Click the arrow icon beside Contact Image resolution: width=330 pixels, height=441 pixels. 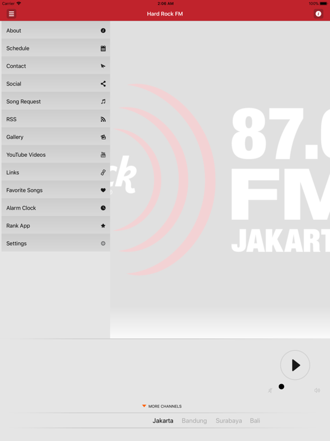click(103, 66)
